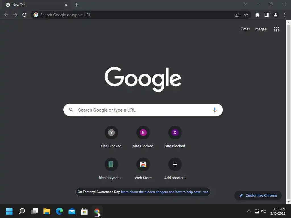Image resolution: width=291 pixels, height=218 pixels.
Task: Open Gmail link
Action: coord(245,29)
